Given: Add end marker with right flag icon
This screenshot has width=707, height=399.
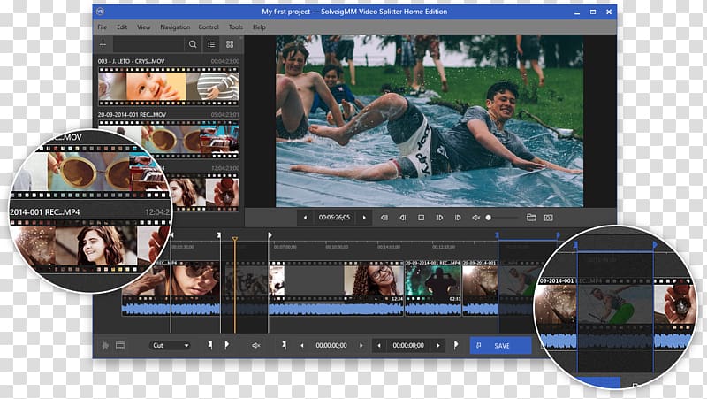Looking at the screenshot, I should pyautogui.click(x=226, y=345).
